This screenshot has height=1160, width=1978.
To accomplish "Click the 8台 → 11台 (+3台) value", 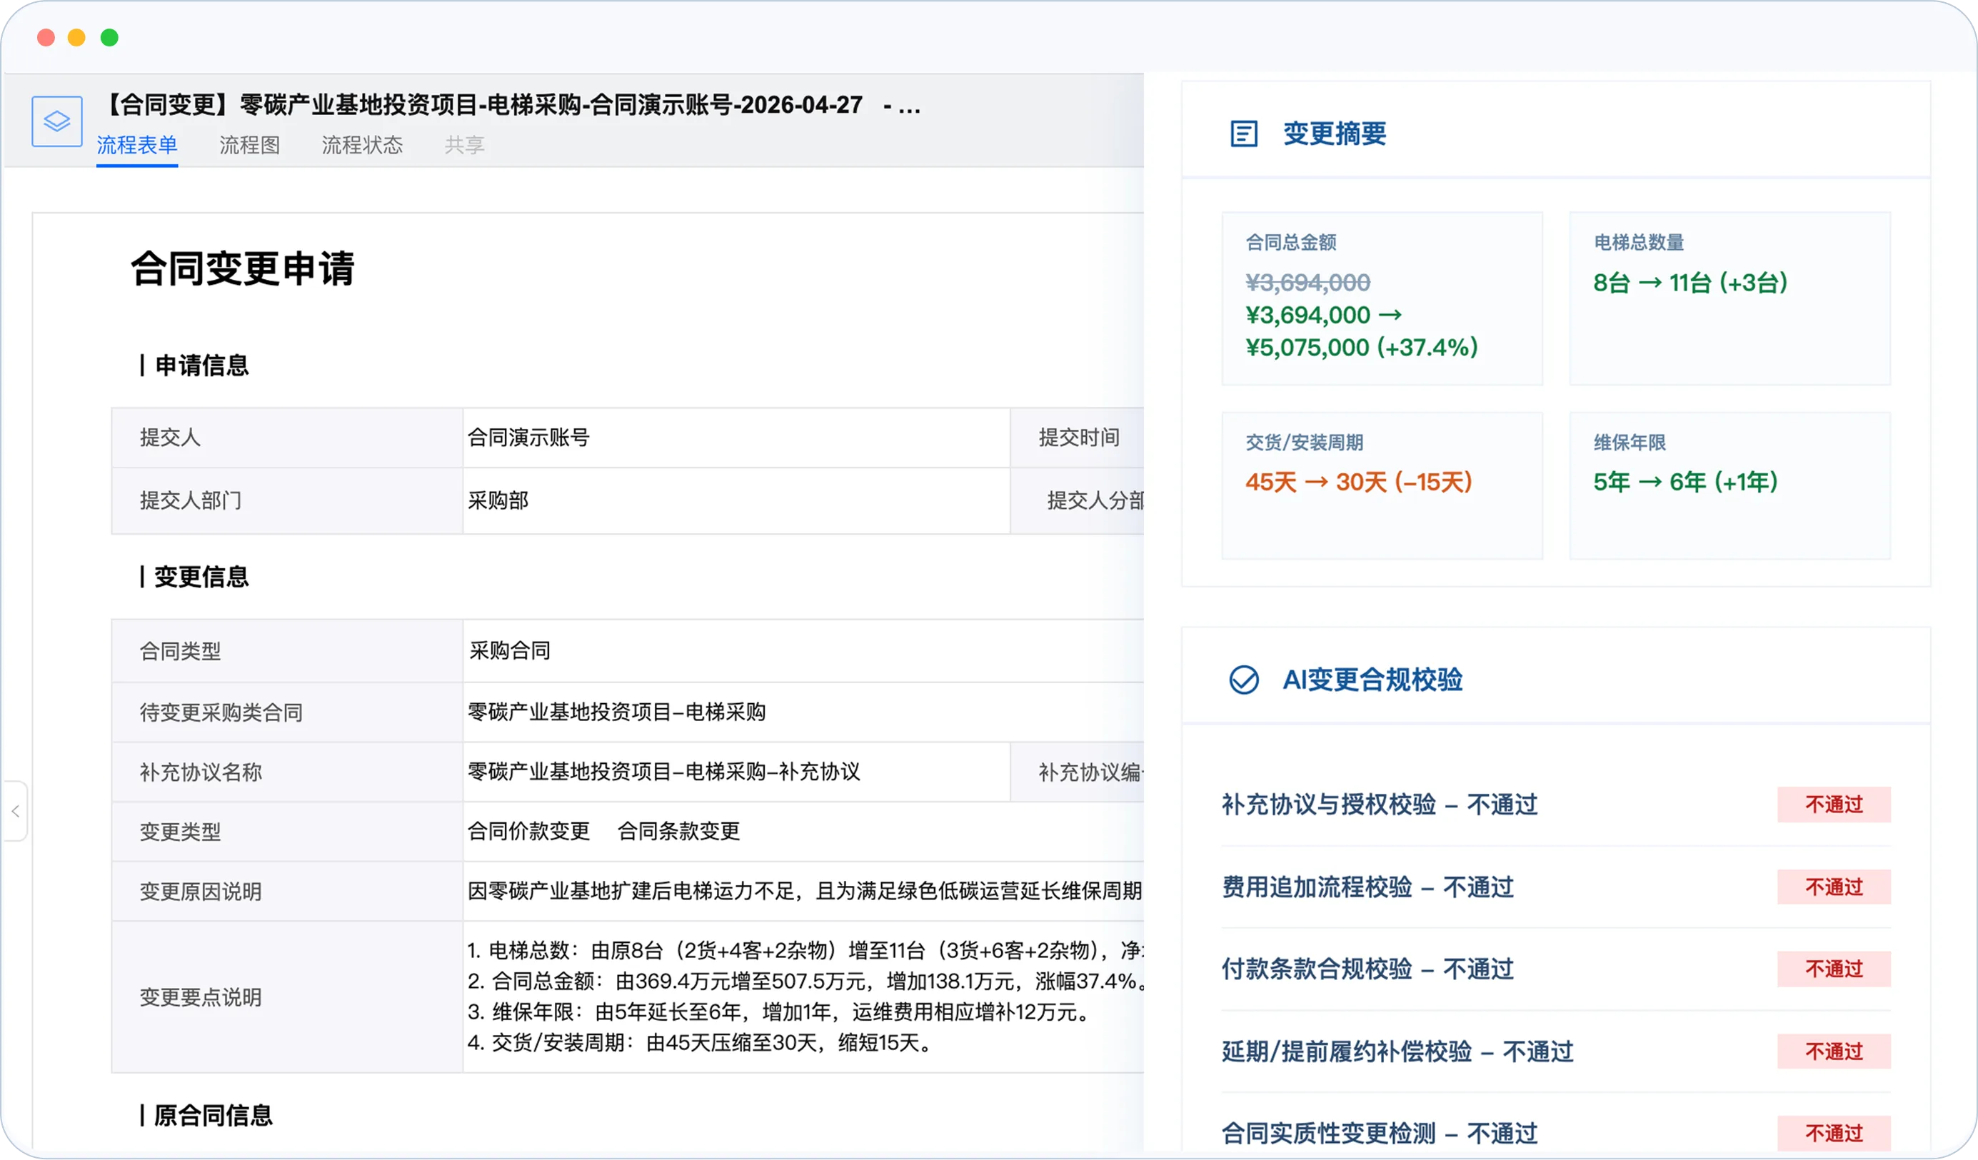I will pos(1690,282).
